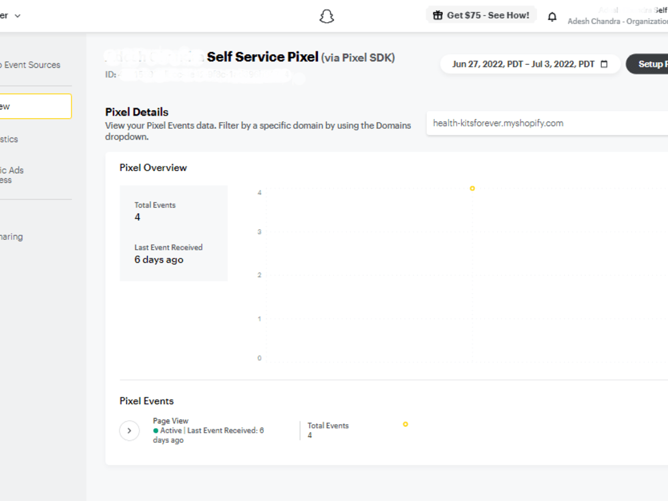Click Get $75 - See How! button
Viewport: 668px width, 501px height.
point(481,15)
